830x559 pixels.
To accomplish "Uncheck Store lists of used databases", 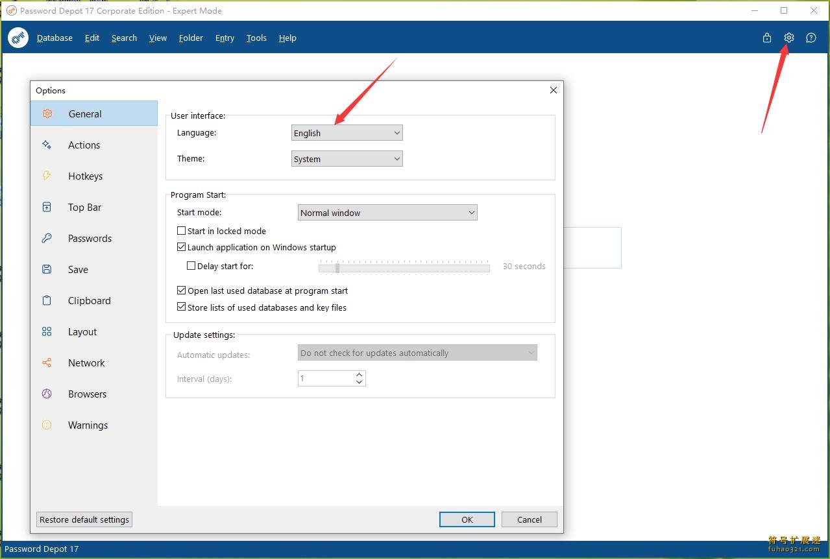I will 181,307.
